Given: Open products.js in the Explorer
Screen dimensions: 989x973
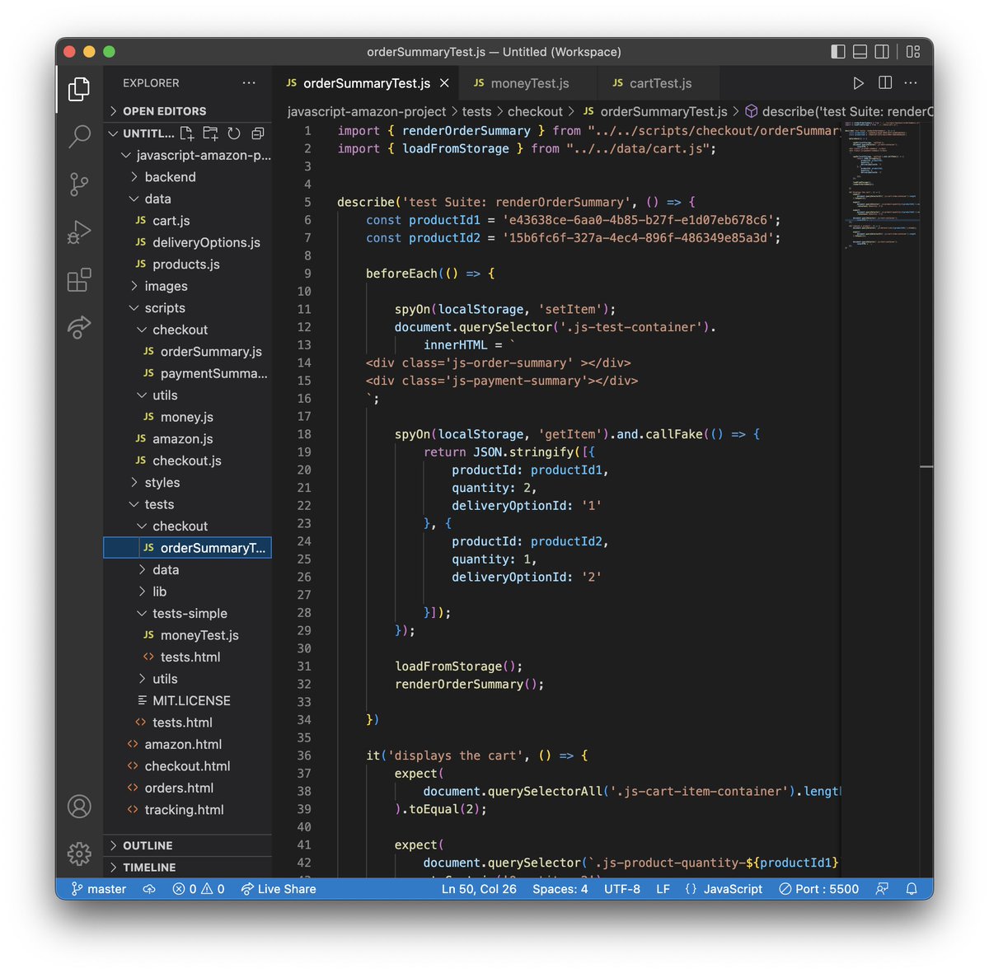Looking at the screenshot, I should pyautogui.click(x=188, y=264).
